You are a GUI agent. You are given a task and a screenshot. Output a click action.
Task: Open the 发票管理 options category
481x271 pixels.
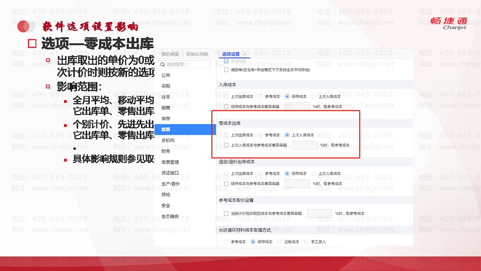point(170,162)
